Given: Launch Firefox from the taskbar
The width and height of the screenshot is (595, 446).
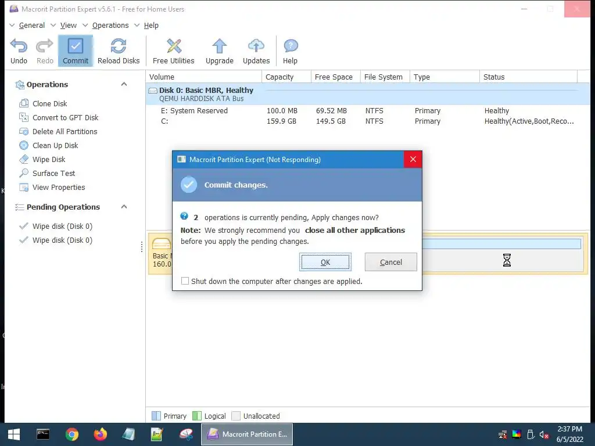Looking at the screenshot, I should coord(101,434).
